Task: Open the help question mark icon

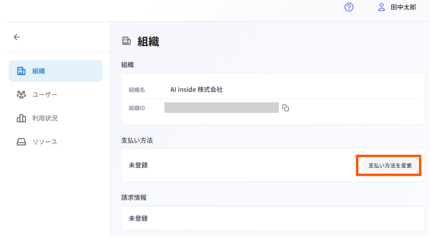Action: (x=349, y=8)
